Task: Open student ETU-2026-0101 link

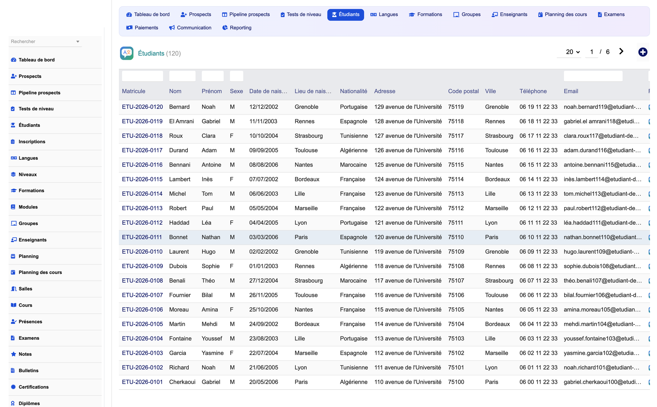Action: point(142,382)
